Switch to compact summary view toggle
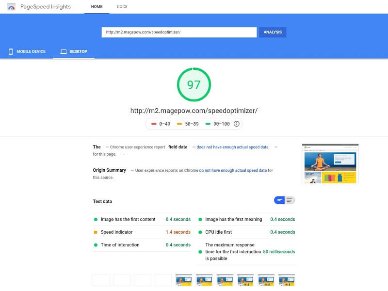 (279, 200)
